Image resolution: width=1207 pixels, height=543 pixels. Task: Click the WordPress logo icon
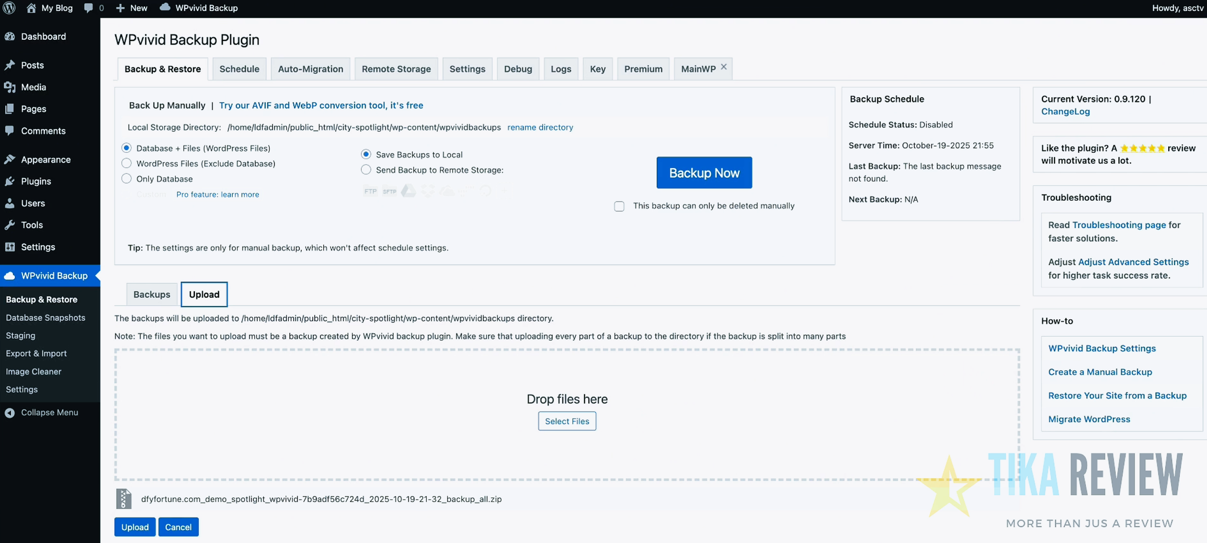pyautogui.click(x=9, y=8)
